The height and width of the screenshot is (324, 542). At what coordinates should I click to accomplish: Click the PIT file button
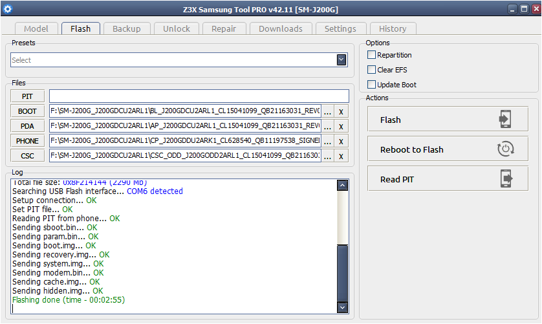[x=28, y=96]
